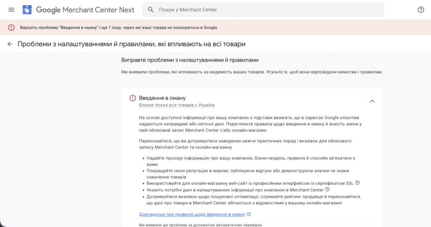Click the search magnifier icon
The height and width of the screenshot is (227, 431).
[151, 10]
